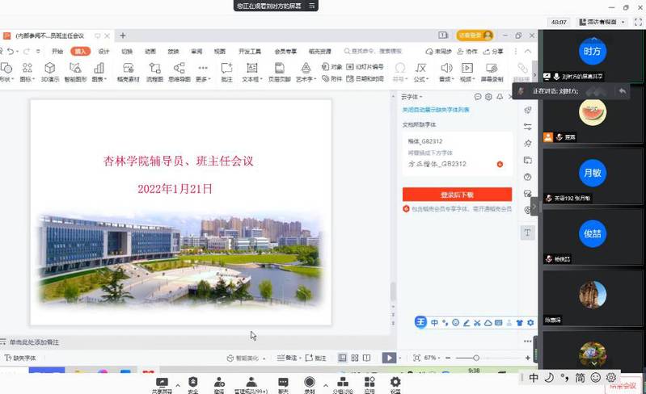This screenshot has width=646, height=394.
Task: Click the command search field in ribbon
Action: (374, 51)
